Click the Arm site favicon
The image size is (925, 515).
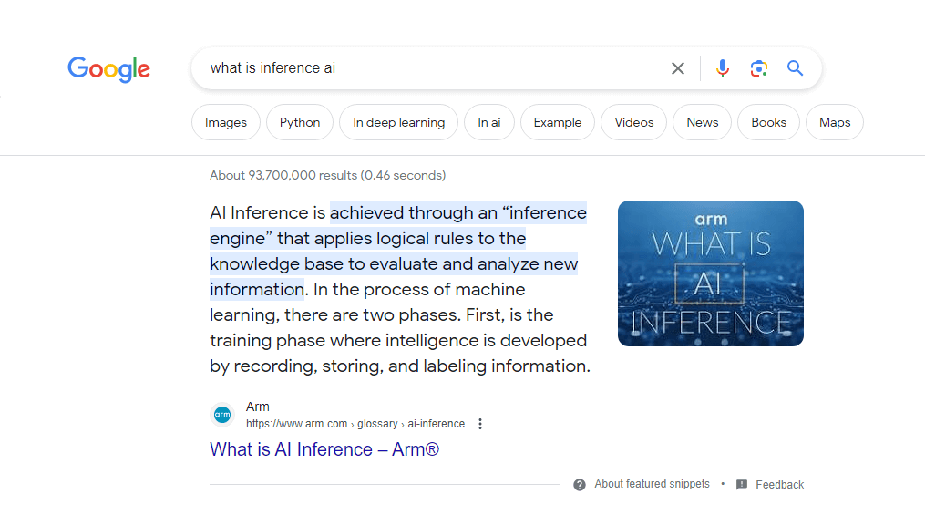click(222, 415)
